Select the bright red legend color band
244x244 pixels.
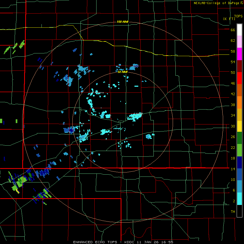239,78
